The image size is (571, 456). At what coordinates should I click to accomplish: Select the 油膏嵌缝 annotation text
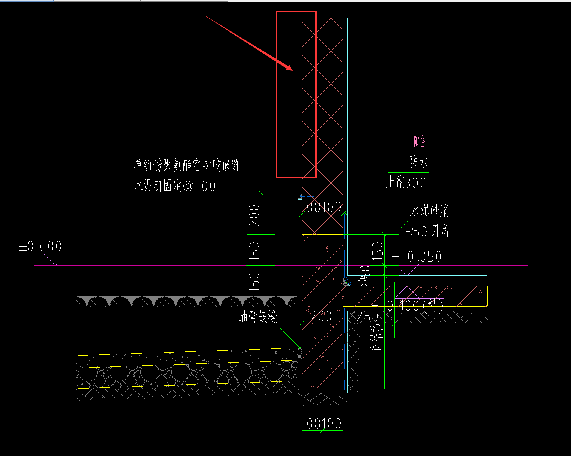tap(258, 317)
